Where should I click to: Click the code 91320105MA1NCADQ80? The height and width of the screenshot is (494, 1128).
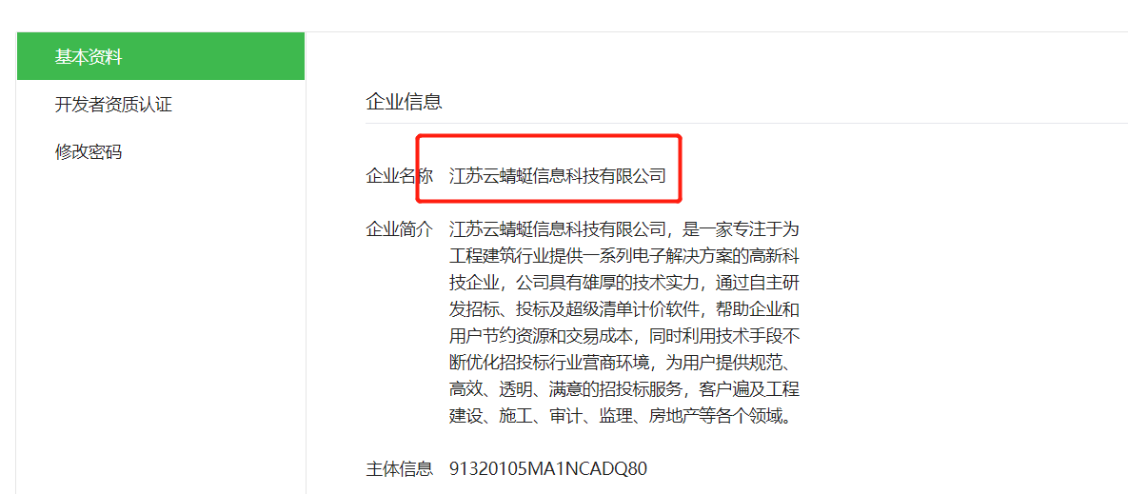(x=548, y=469)
